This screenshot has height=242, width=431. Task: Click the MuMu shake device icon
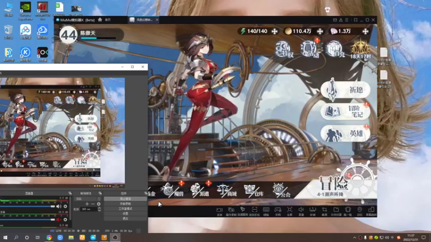click(347, 211)
